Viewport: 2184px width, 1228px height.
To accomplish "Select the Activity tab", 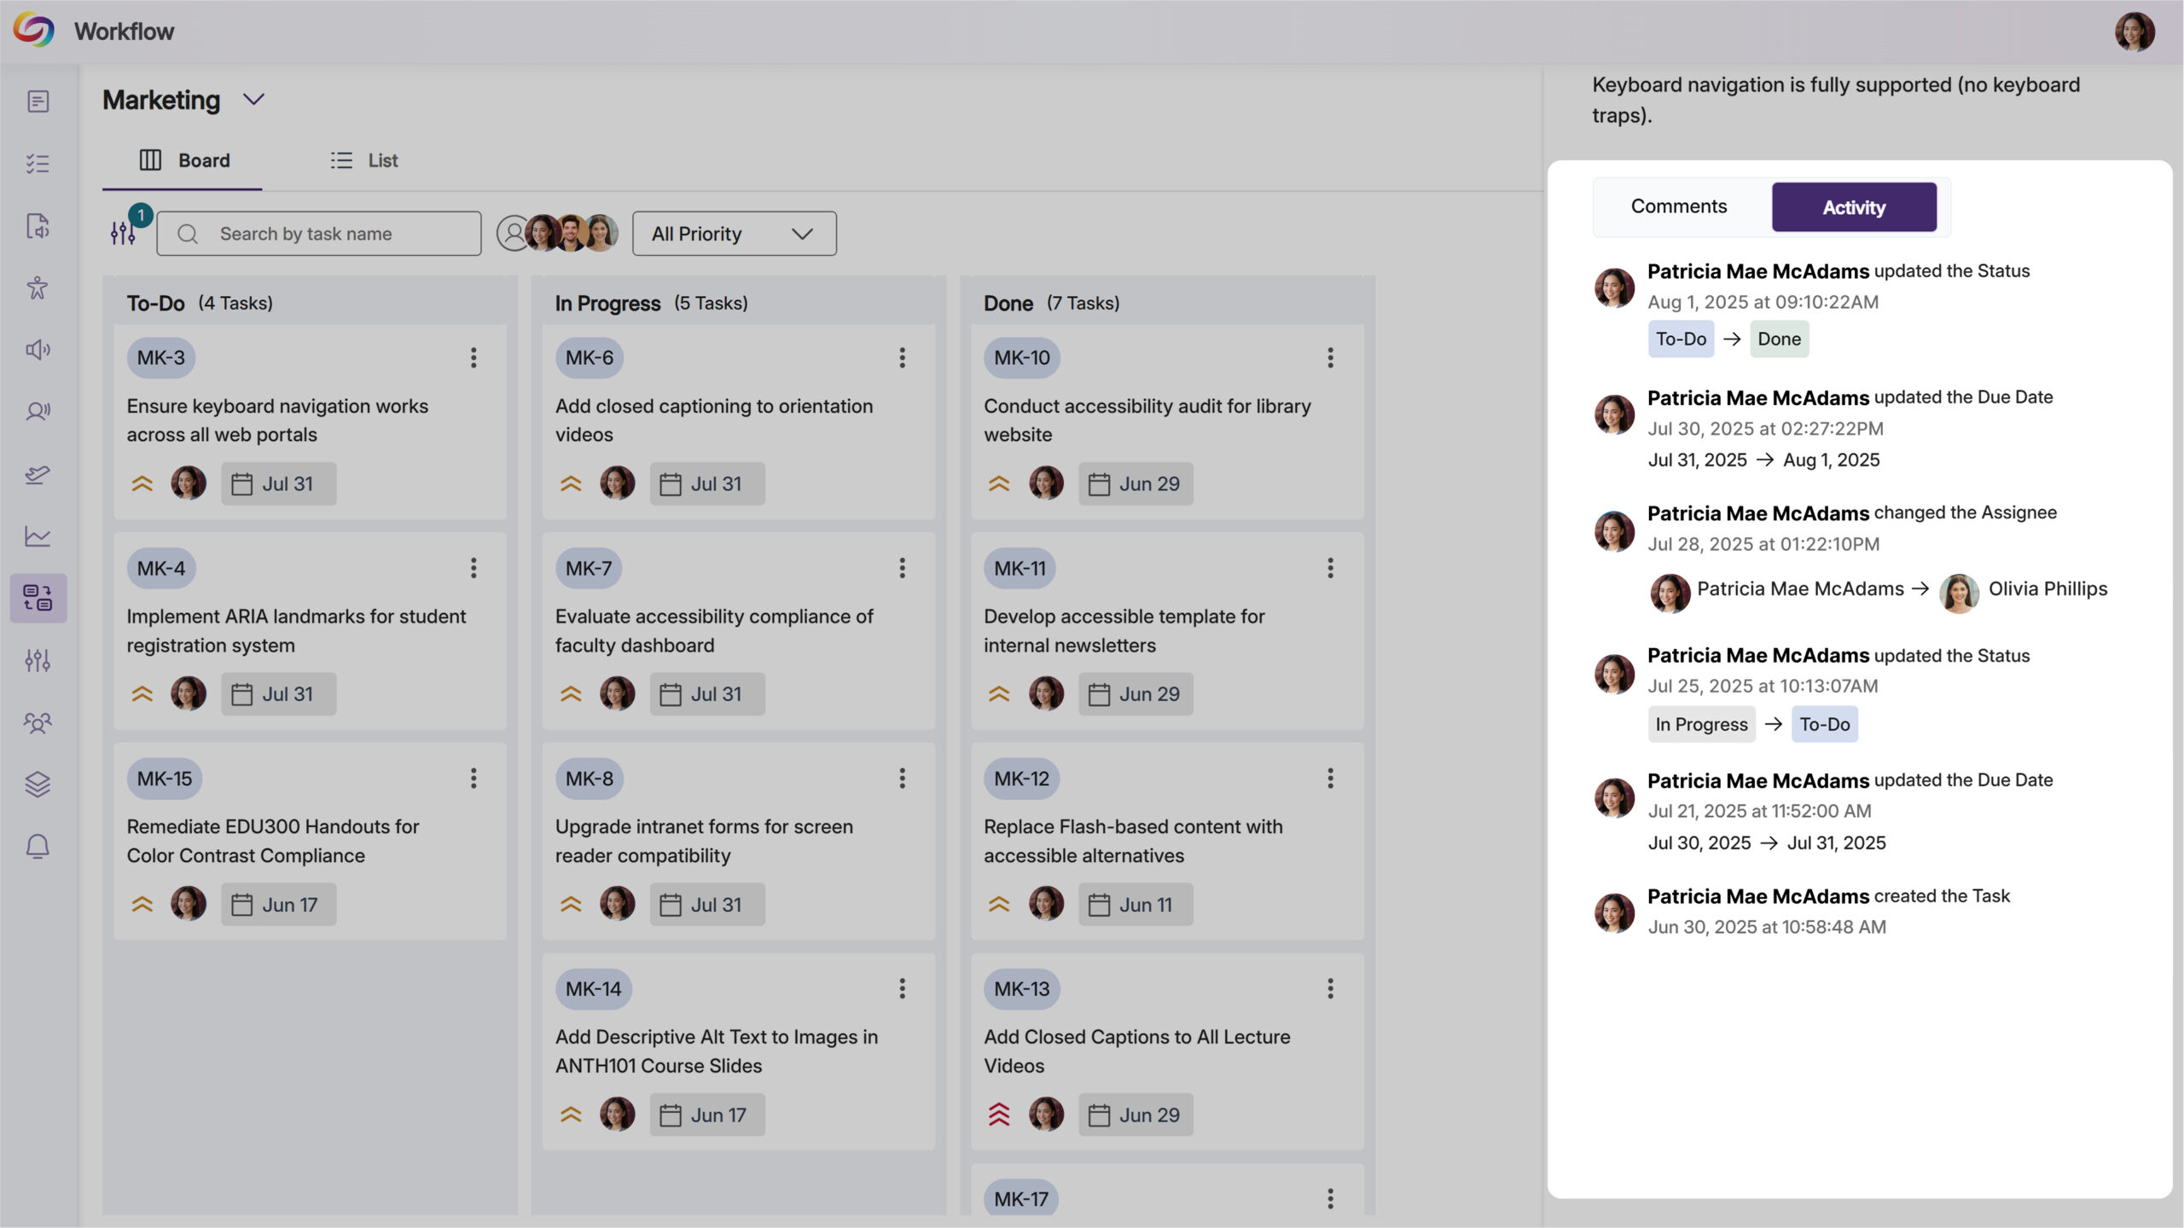I will point(1853,206).
